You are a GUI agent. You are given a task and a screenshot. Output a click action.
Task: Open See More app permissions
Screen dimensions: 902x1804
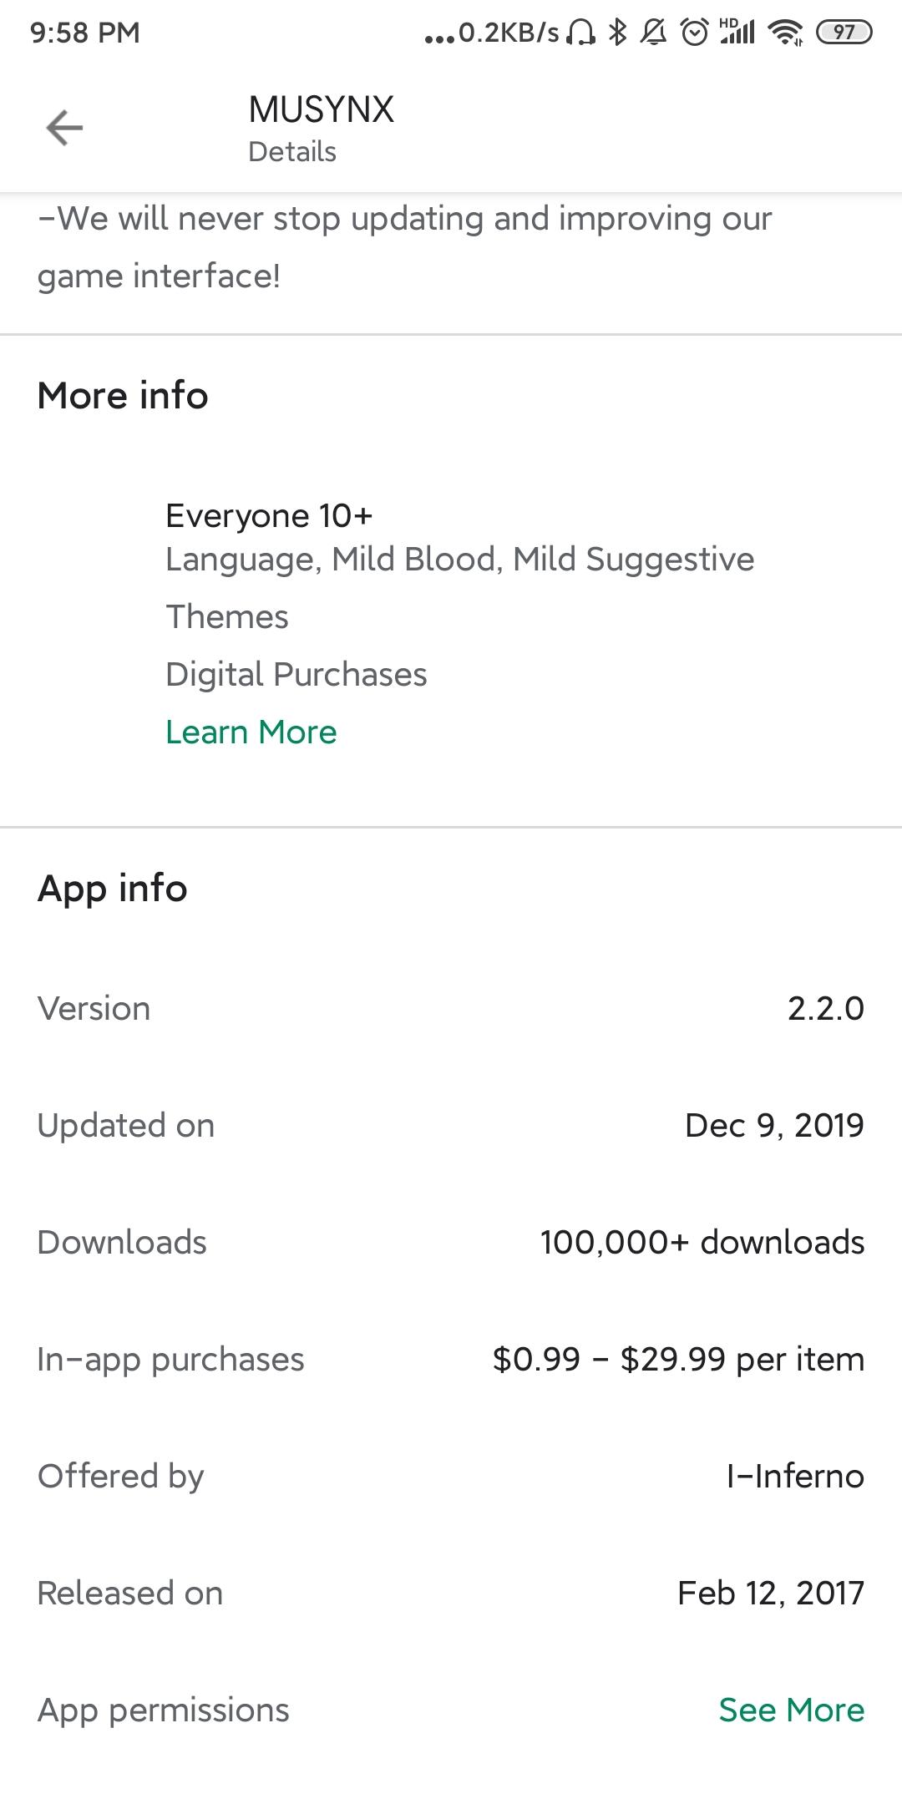pyautogui.click(x=792, y=1710)
